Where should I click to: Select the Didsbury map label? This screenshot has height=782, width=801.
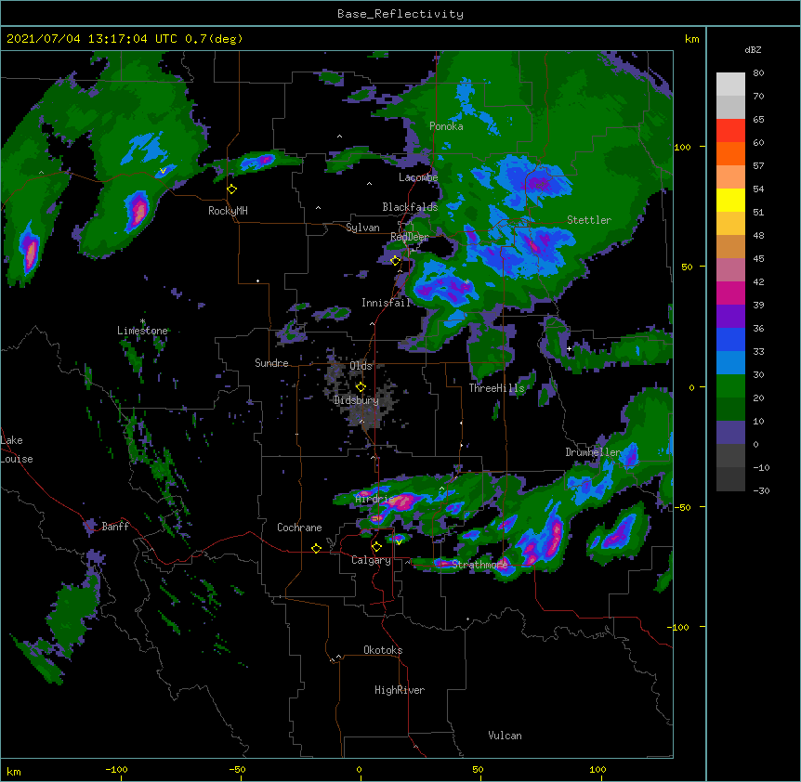pos(356,400)
